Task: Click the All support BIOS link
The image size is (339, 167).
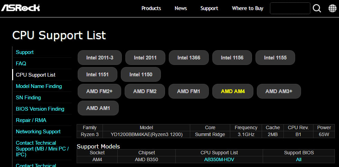Action: [x=299, y=160]
